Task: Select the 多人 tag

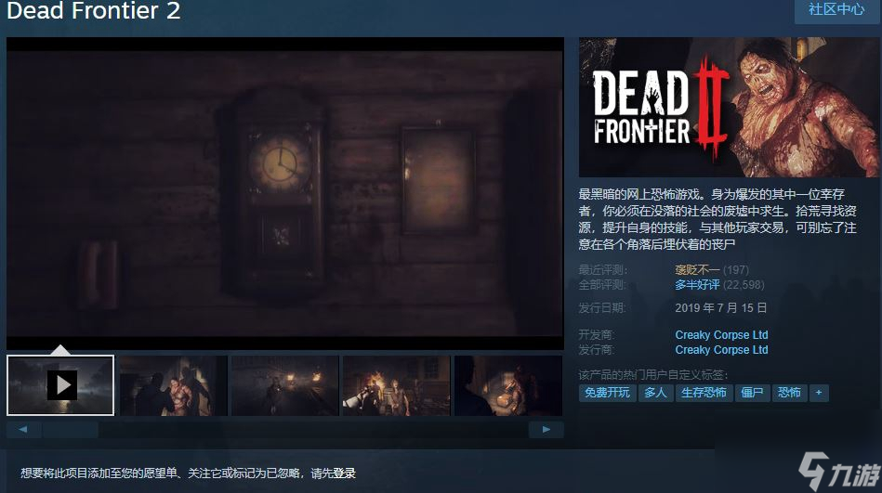Action: (x=655, y=393)
